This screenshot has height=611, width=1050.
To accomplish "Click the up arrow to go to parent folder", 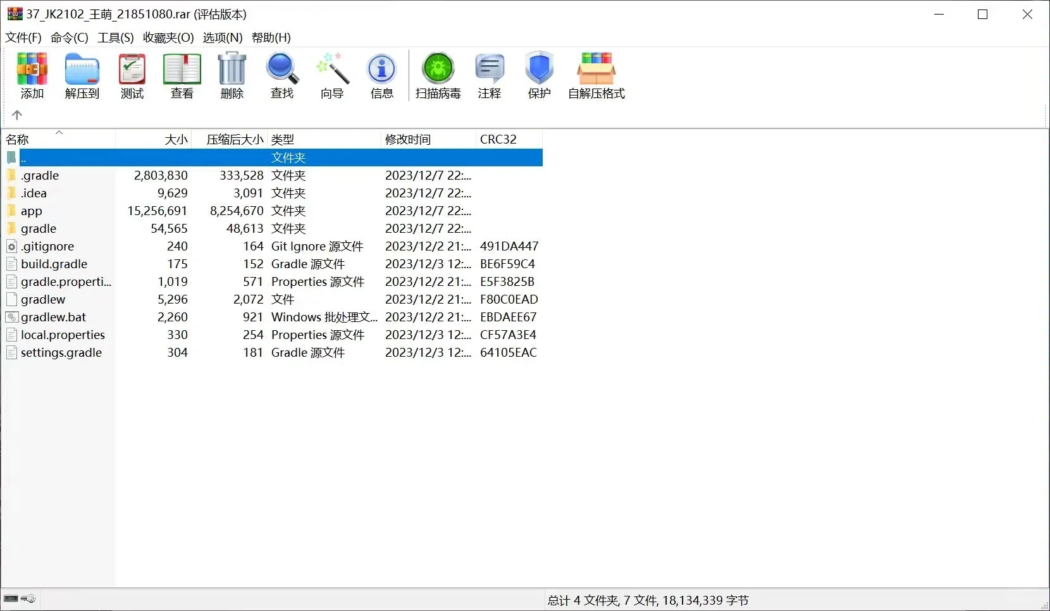I will click(17, 114).
